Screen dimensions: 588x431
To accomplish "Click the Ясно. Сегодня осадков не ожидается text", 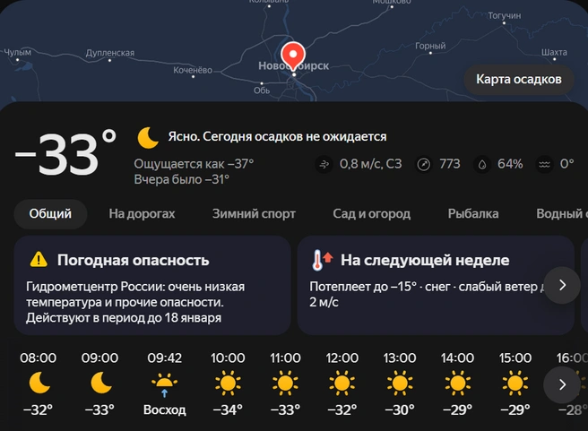I will click(x=277, y=137).
